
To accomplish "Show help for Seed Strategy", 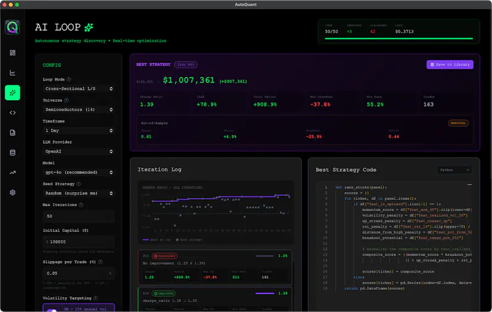I will tap(79, 183).
